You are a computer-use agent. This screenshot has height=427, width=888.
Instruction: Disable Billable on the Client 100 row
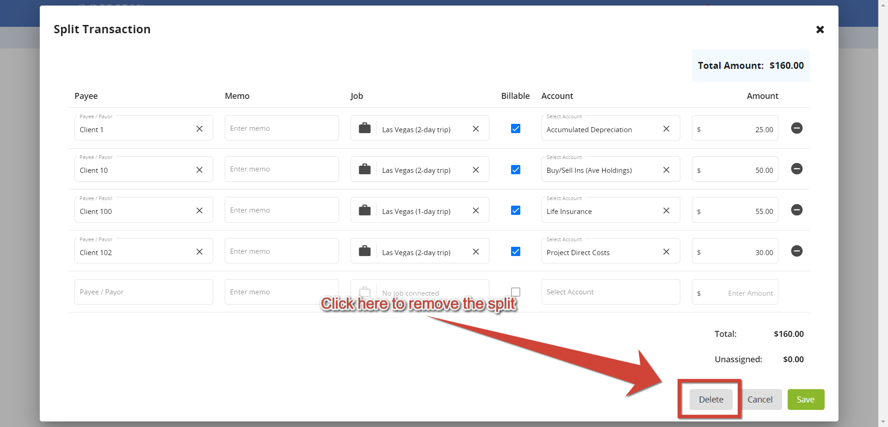tap(516, 210)
